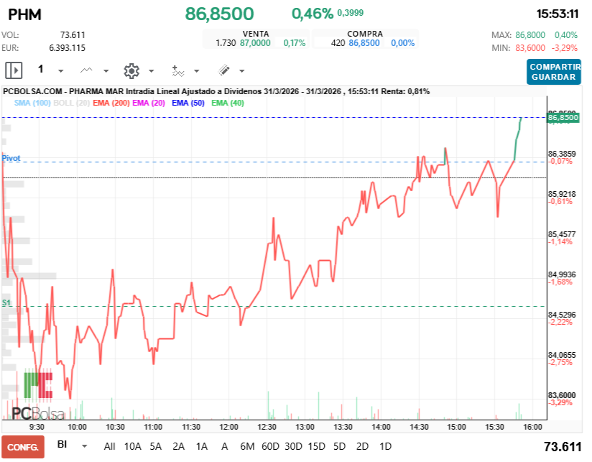The width and height of the screenshot is (592, 462).
Task: Toggle the EMA (200) indicator
Action: 111,103
